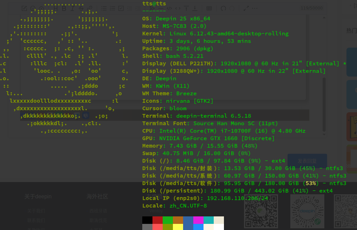Click the "Terminal: deepin-terminal 6.5.18" line
Viewport: 357px width, 230px height.
197,116
